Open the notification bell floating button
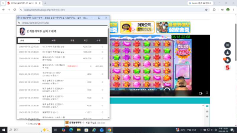 coord(228,60)
